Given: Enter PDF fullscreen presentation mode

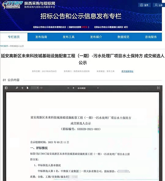Looking at the screenshot, I should pyautogui.click(x=158, y=88).
